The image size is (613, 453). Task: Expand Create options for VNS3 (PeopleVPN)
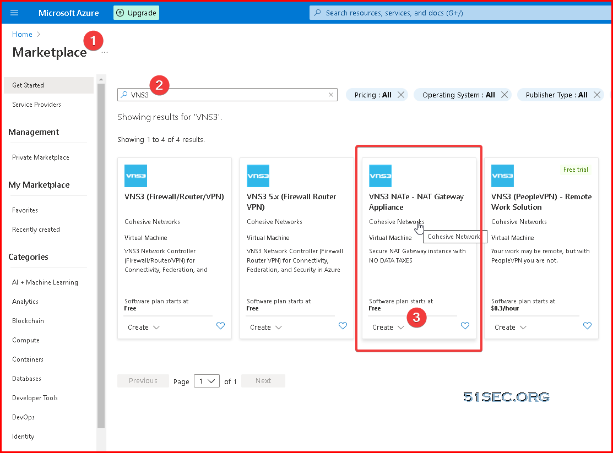pyautogui.click(x=523, y=327)
